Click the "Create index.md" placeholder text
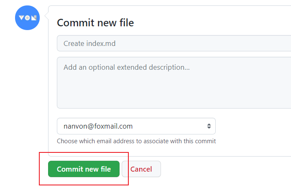Image resolution: width=291 pixels, height=195 pixels. pos(89,43)
